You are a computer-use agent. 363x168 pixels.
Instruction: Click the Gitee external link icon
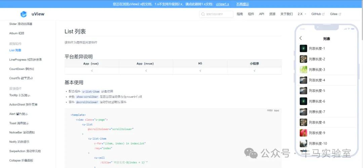point(340,14)
